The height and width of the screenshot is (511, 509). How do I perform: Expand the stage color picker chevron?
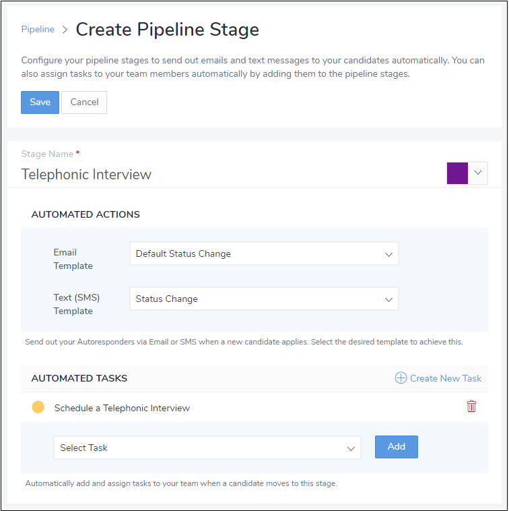coord(477,173)
